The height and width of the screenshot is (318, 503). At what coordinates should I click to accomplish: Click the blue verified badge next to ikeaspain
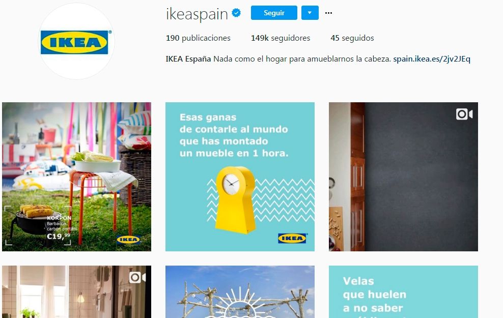[x=236, y=13]
